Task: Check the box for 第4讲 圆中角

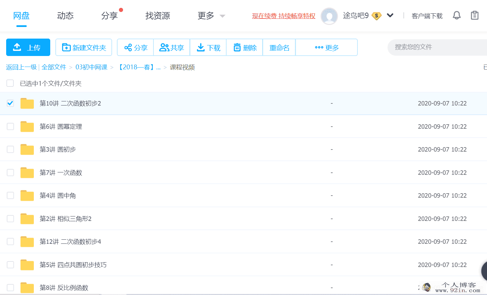Action: click(x=10, y=195)
